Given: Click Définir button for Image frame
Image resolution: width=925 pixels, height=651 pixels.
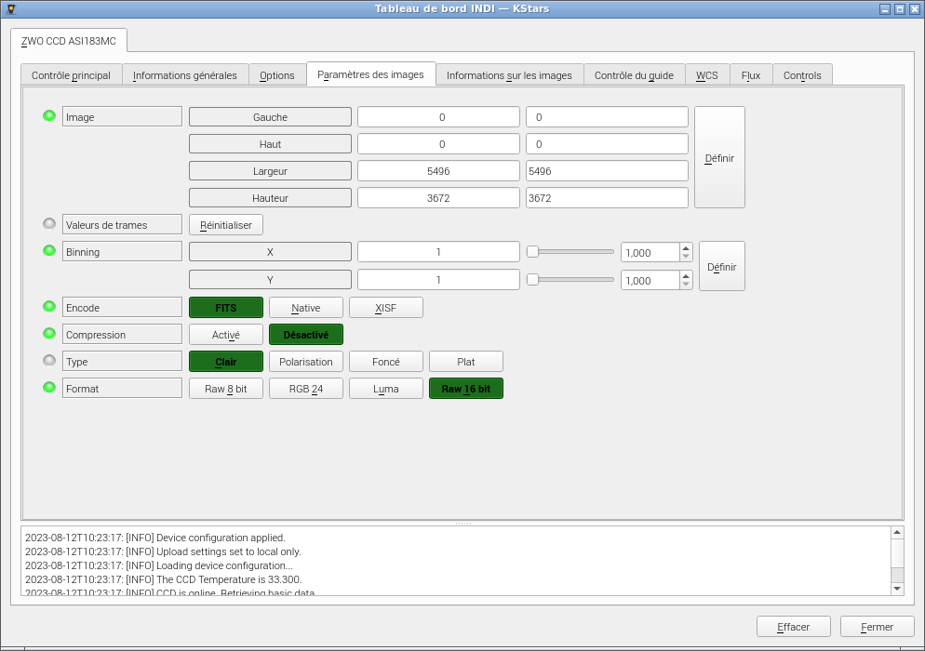Looking at the screenshot, I should (x=719, y=157).
